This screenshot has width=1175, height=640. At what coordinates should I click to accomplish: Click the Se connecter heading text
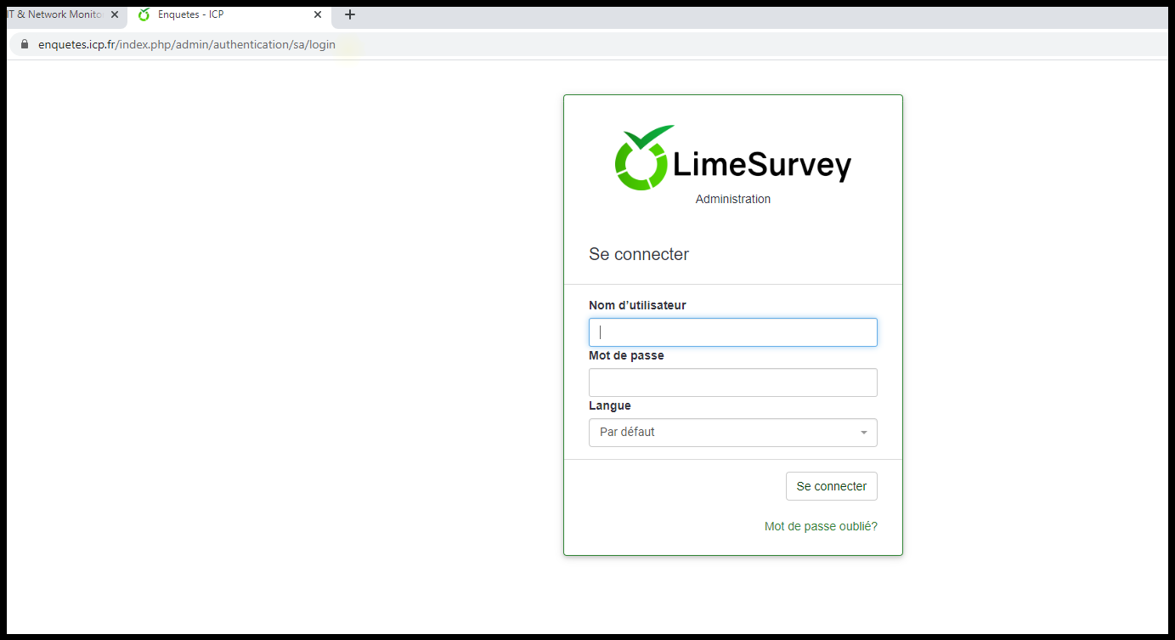(x=639, y=254)
